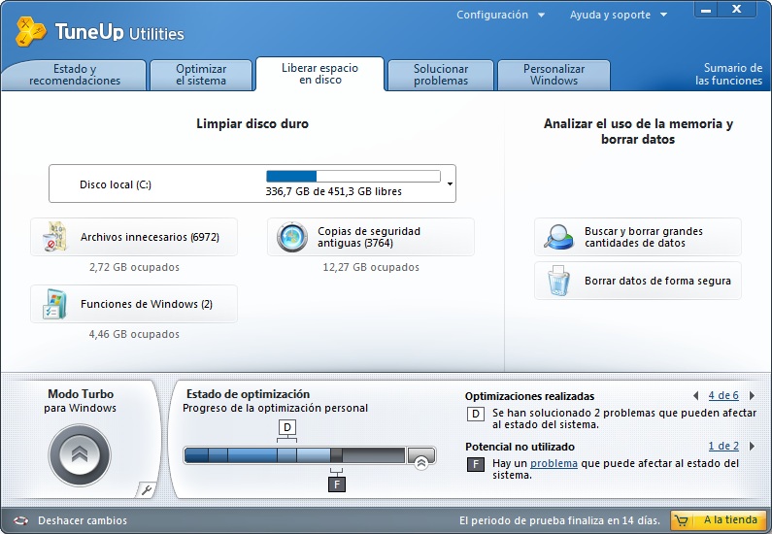This screenshot has width=772, height=534.
Task: Show next unused potential item arrow
Action: coord(752,446)
